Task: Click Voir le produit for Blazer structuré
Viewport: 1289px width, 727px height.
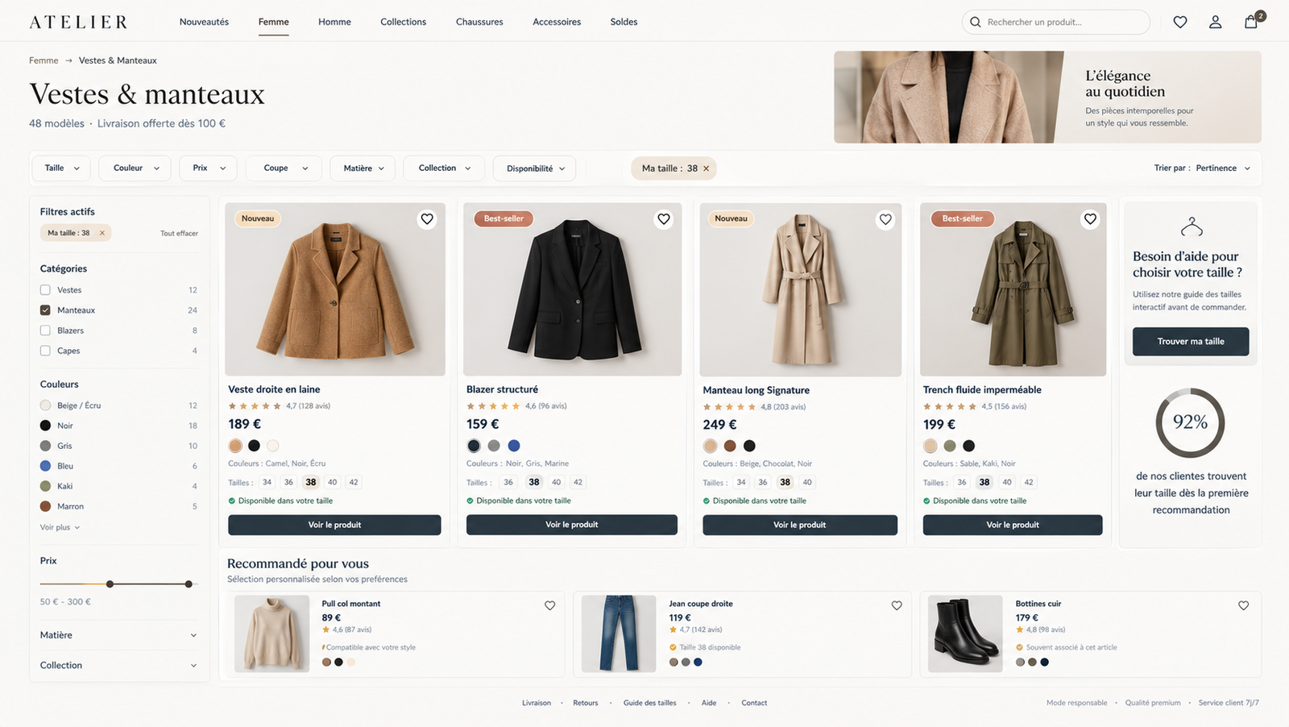Action: [x=572, y=525]
